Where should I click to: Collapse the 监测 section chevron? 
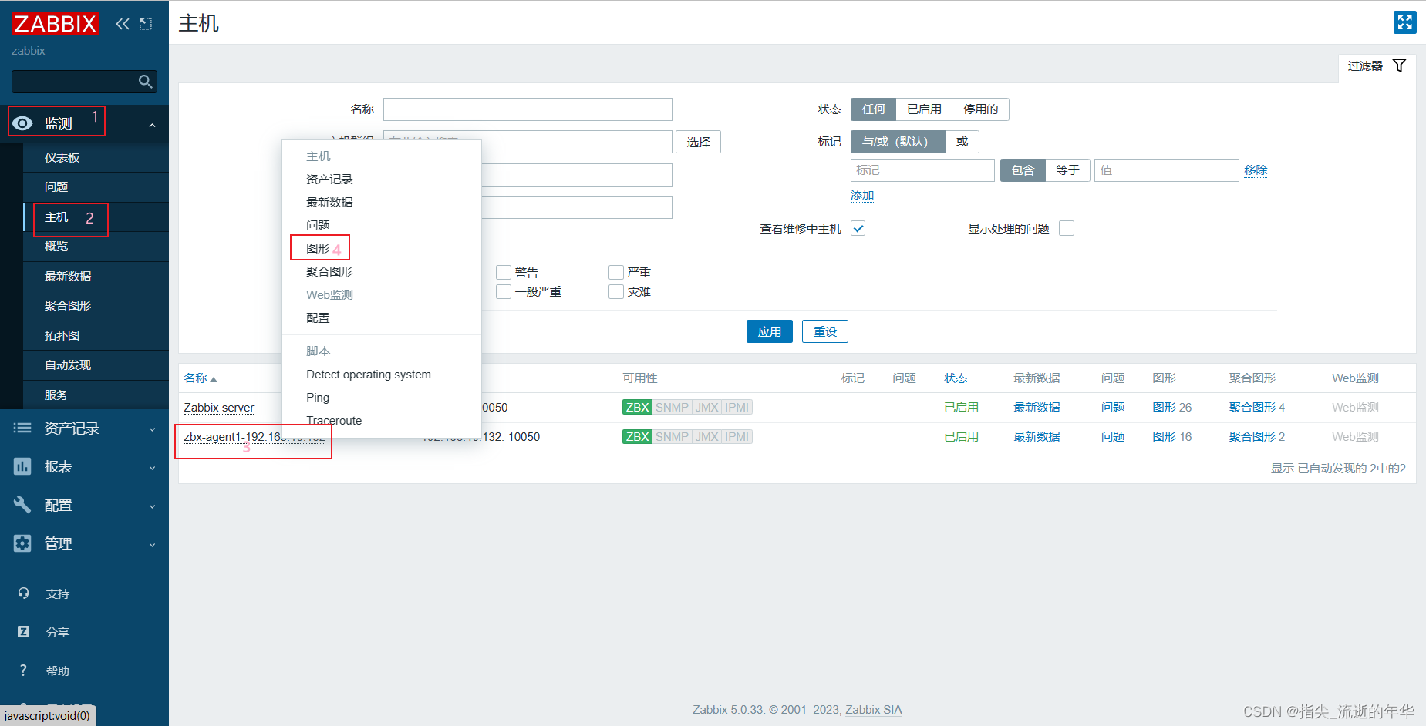point(152,125)
